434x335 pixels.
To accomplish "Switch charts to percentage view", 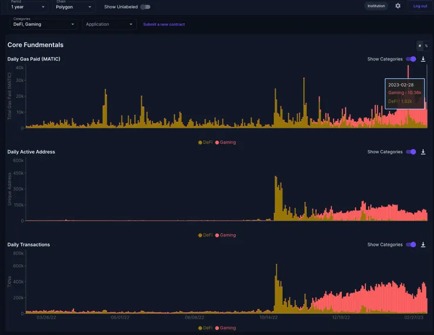I will coord(426,46).
